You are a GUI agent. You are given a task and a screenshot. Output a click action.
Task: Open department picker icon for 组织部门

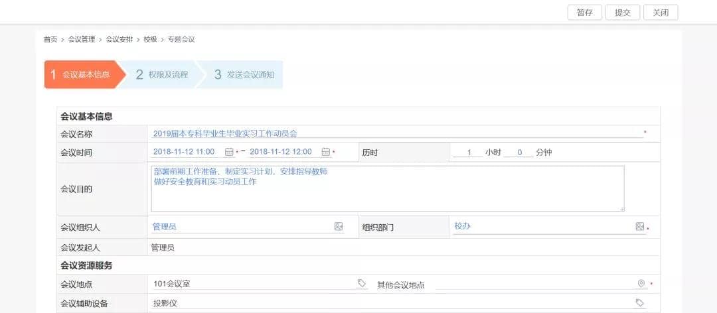(640, 226)
